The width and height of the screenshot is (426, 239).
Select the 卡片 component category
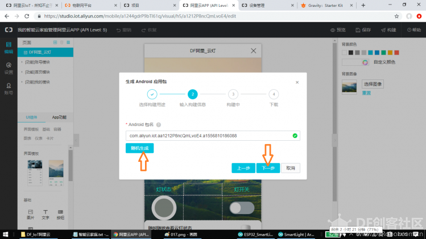[49, 139]
